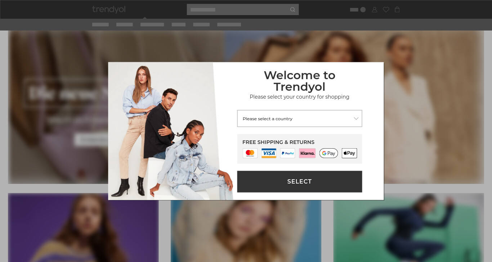Click the Mastercard payment icon

click(x=250, y=153)
